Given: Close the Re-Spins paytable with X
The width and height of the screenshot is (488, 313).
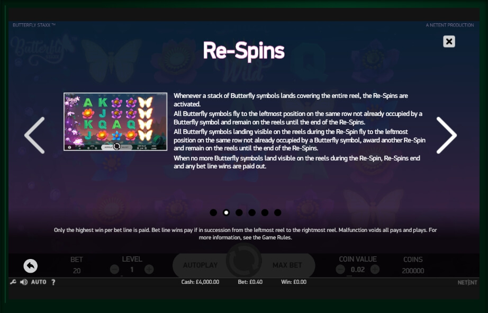Looking at the screenshot, I should [x=449, y=41].
